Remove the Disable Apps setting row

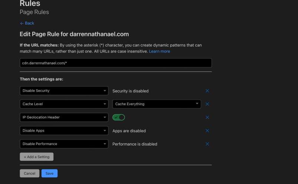(207, 131)
